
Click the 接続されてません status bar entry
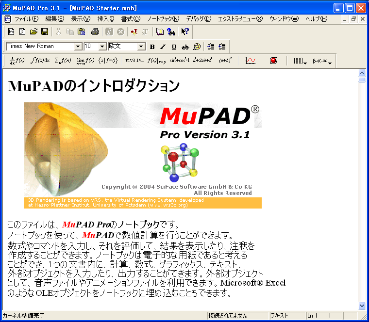click(x=238, y=315)
